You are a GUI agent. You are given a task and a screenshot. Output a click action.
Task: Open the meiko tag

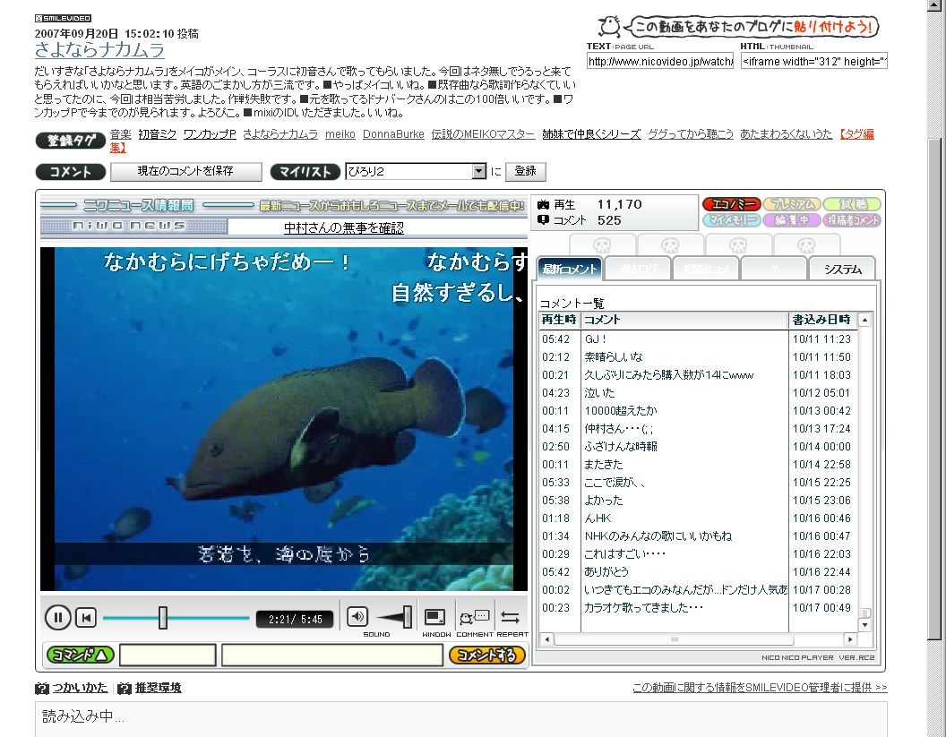pyautogui.click(x=340, y=134)
